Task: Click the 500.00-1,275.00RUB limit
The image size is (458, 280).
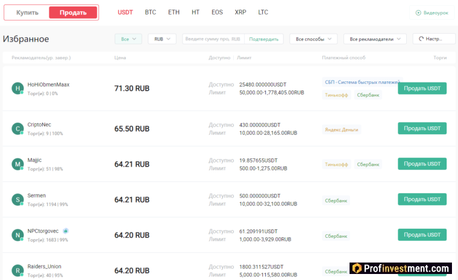Action: click(x=263, y=169)
